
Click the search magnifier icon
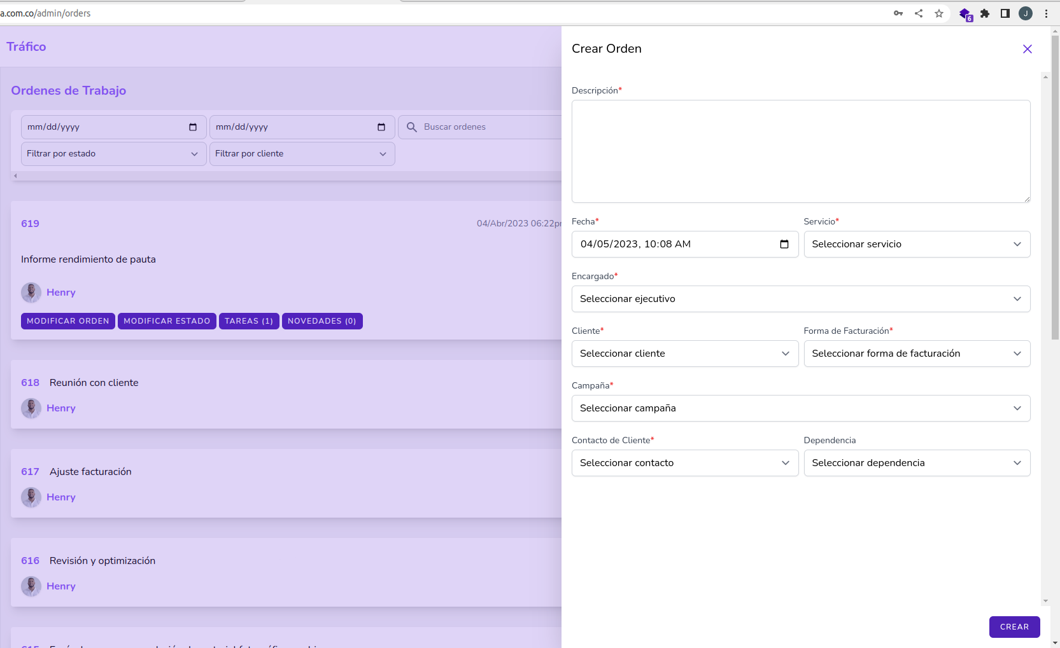(412, 127)
